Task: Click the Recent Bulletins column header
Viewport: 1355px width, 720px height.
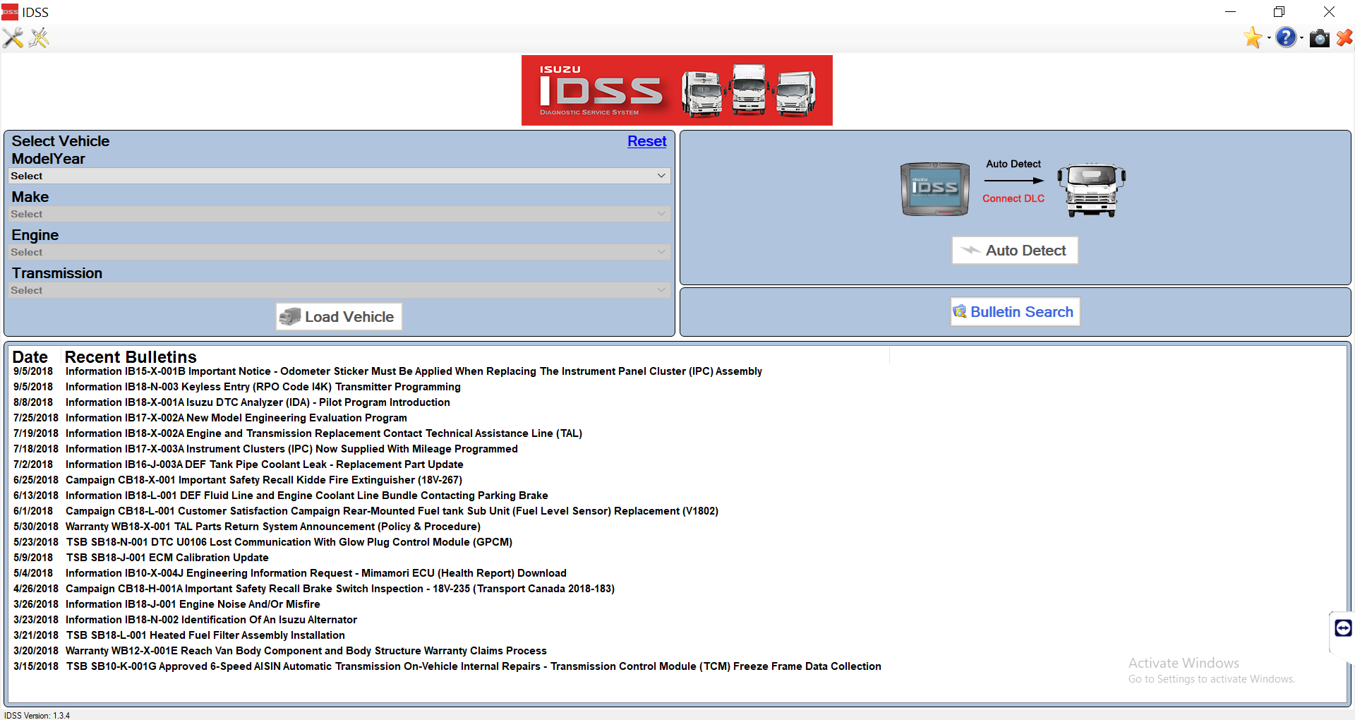Action: [x=131, y=357]
